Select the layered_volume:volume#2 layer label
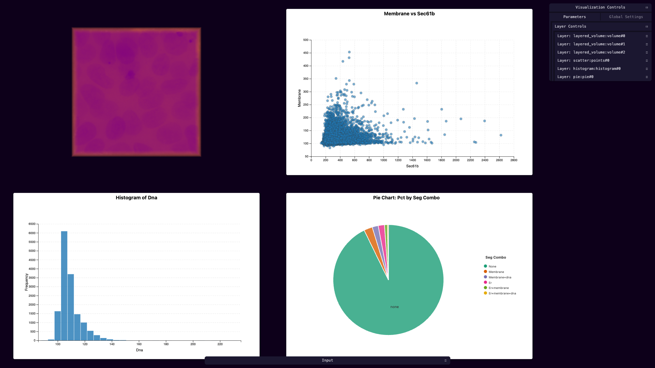This screenshot has height=368, width=655. 591,52
